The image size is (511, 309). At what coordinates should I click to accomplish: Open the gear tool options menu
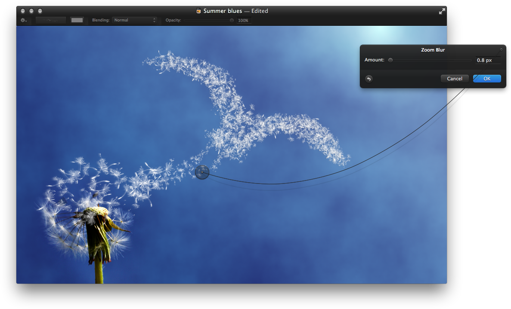tap(23, 20)
